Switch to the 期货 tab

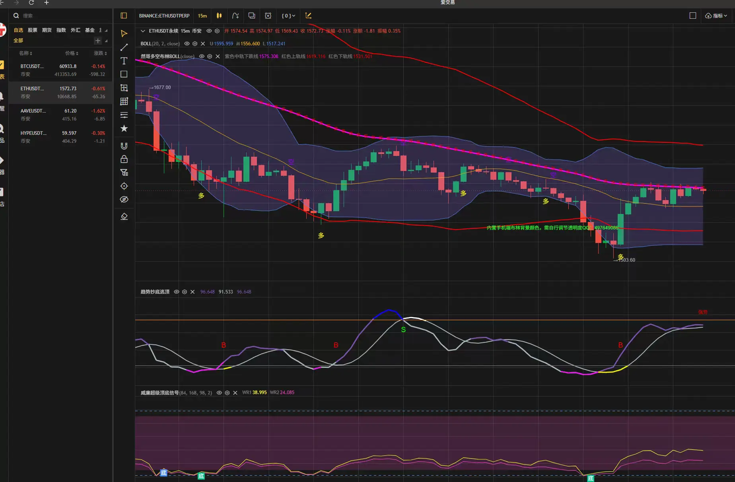[x=47, y=30]
